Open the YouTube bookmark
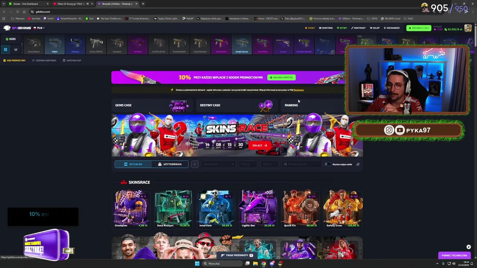 (34, 19)
